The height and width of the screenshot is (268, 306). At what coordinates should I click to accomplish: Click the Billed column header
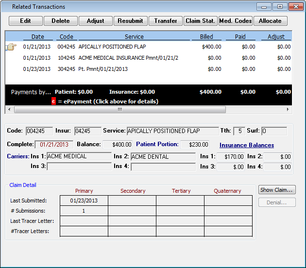point(206,37)
